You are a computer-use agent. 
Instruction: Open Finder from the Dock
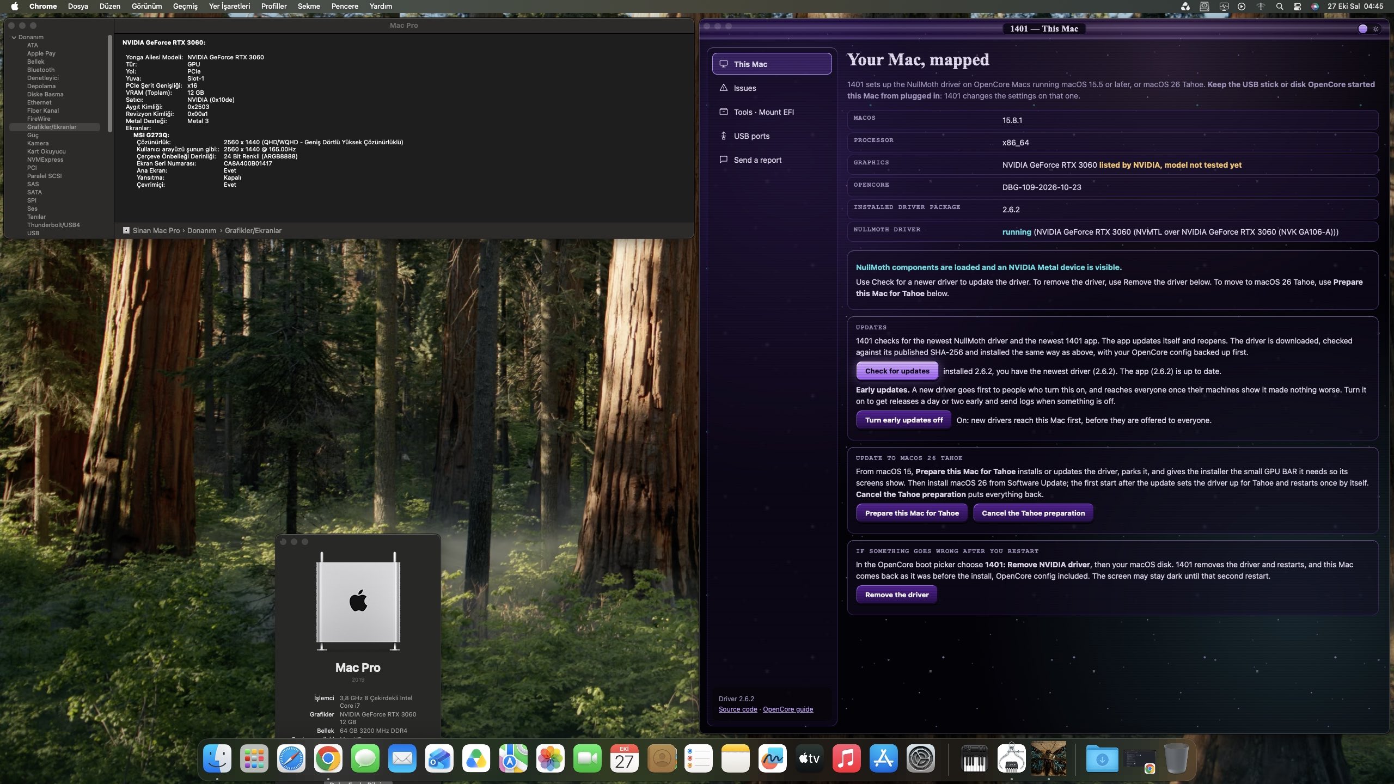tap(217, 758)
